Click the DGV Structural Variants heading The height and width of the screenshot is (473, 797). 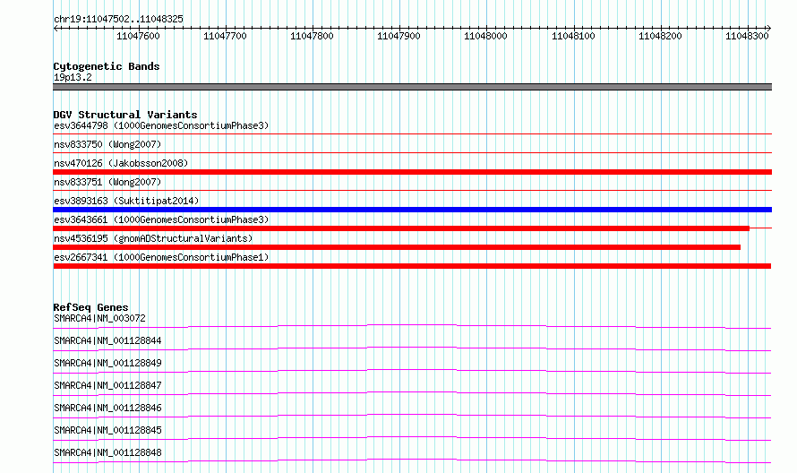pyautogui.click(x=125, y=115)
